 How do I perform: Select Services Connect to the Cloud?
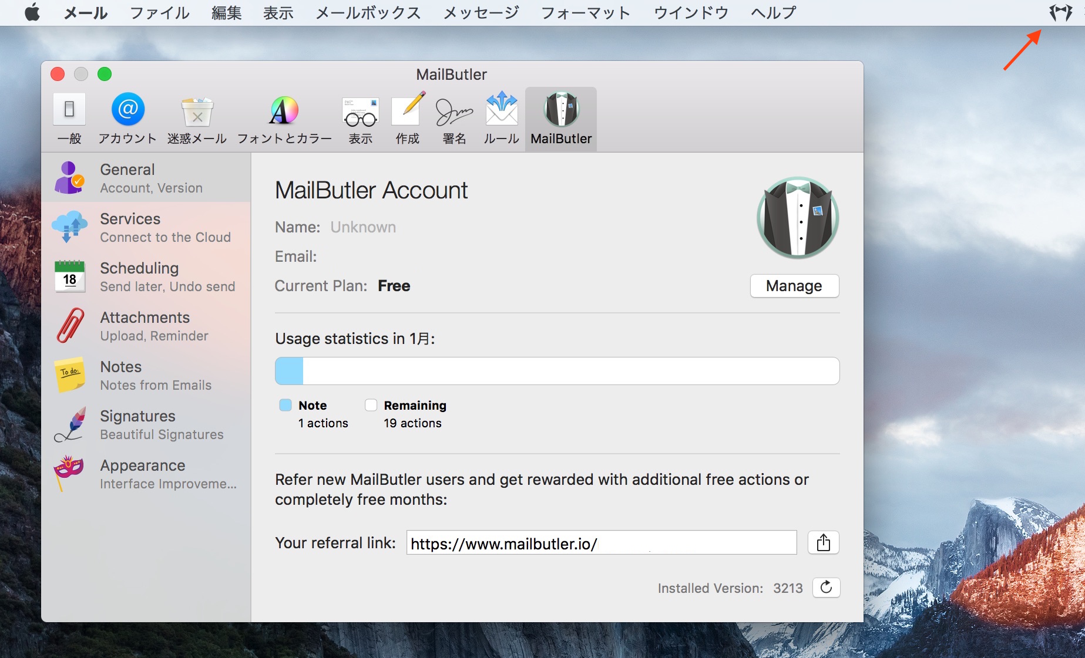[146, 227]
